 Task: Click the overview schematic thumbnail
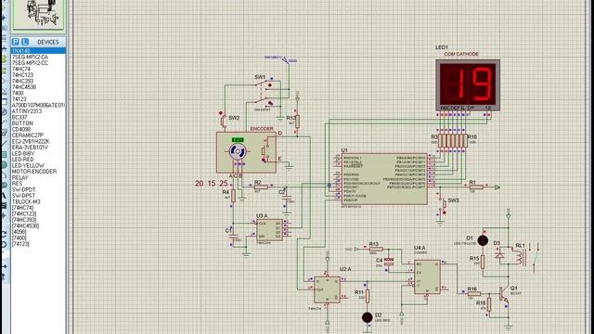coord(39,15)
